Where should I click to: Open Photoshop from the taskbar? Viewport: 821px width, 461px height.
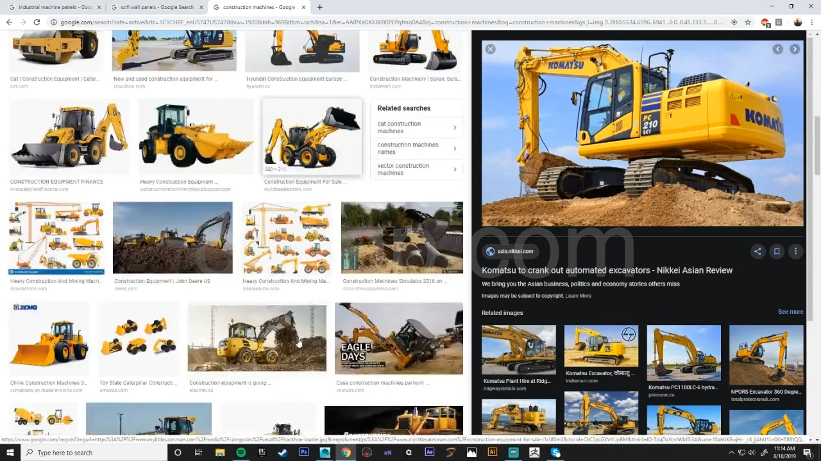(304, 453)
